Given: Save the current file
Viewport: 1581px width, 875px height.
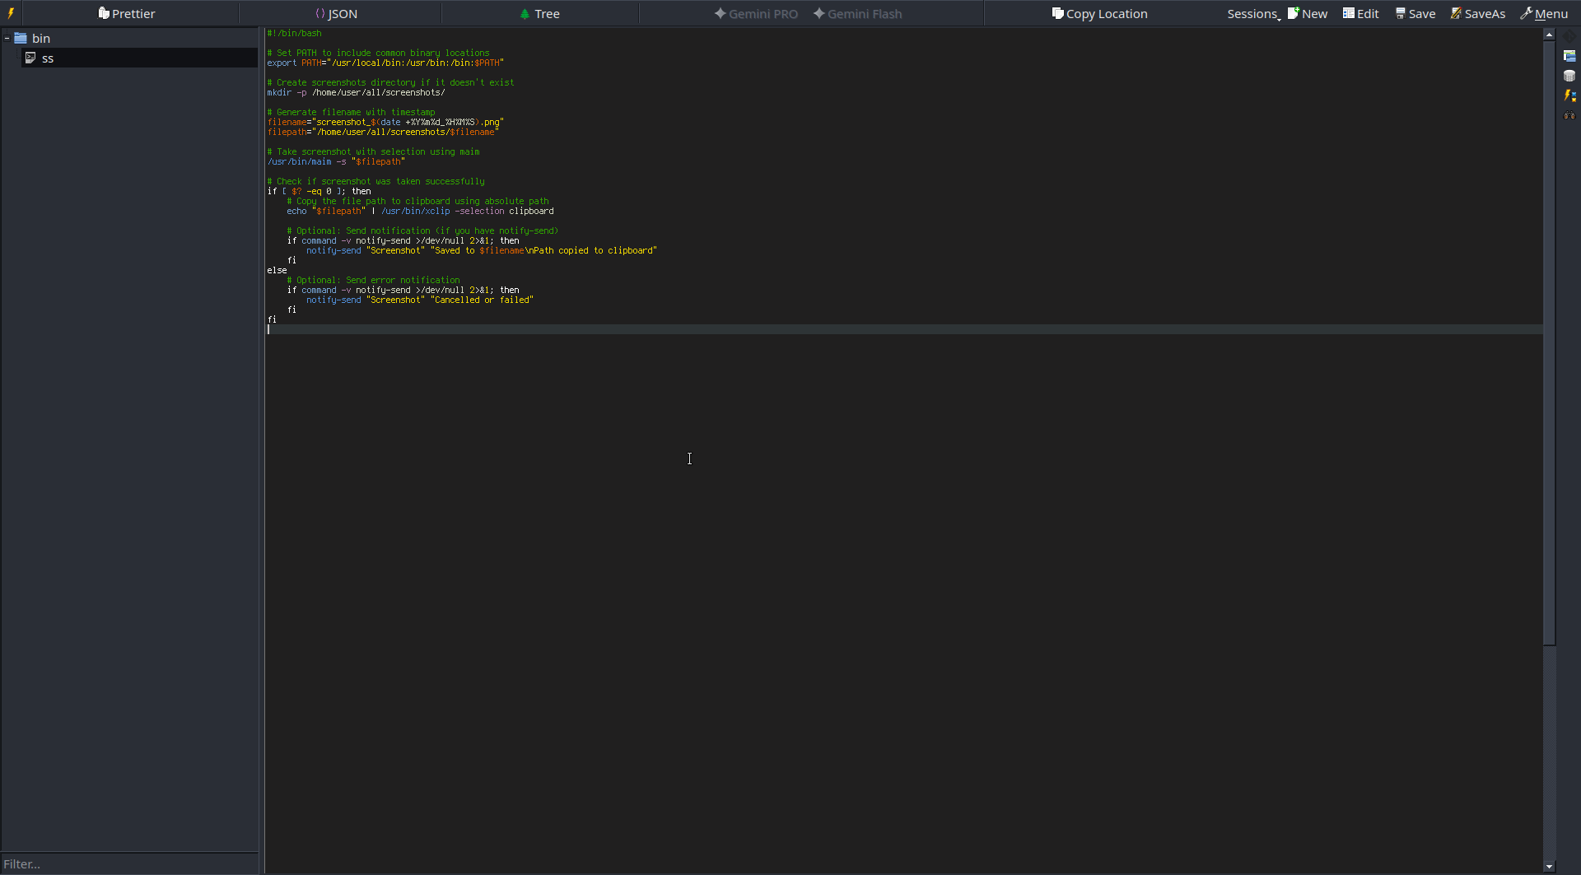Looking at the screenshot, I should coord(1415,13).
